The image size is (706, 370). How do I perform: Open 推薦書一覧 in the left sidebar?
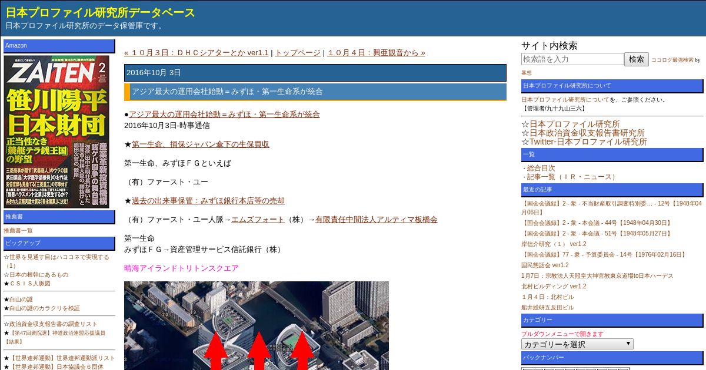[x=18, y=231]
